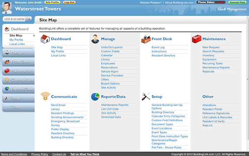Viewport: 249px width, 156px height.
Task: Click John Smith's profile photo
Action: 7,8
